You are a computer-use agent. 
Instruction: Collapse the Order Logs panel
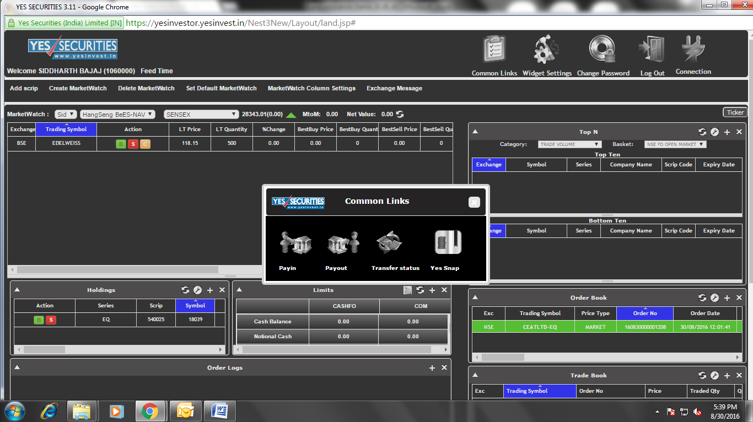[x=17, y=368]
